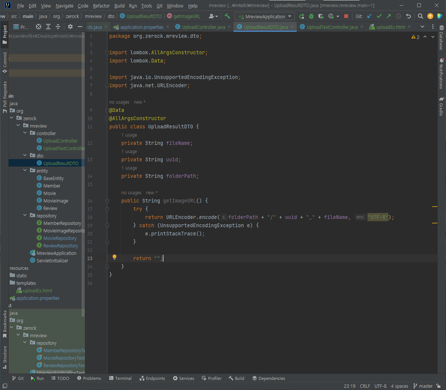Click the warnings count indicator
This screenshot has width=446, height=390.
click(415, 37)
